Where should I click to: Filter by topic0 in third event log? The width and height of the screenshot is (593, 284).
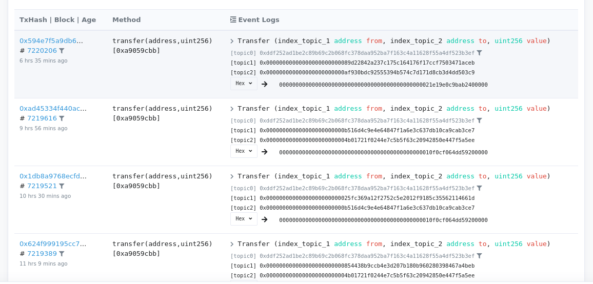pos(479,188)
